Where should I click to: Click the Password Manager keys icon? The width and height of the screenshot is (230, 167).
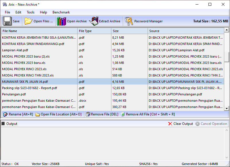tap(129, 21)
